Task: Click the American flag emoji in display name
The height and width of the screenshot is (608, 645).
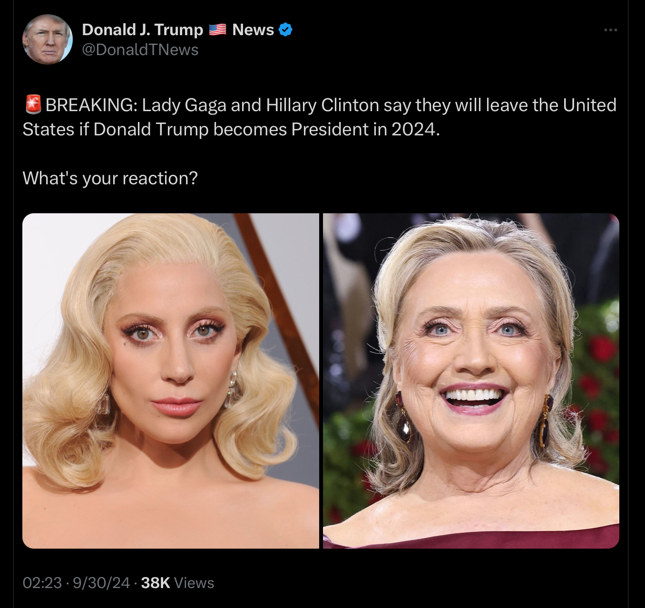Action: pyautogui.click(x=218, y=29)
